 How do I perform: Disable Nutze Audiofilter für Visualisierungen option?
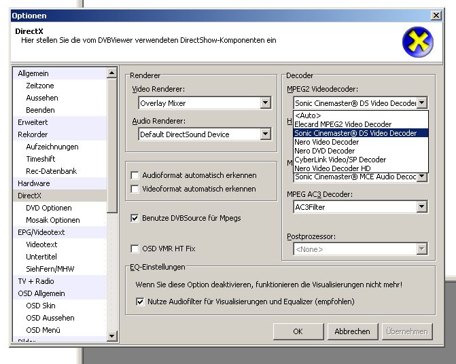pos(141,302)
